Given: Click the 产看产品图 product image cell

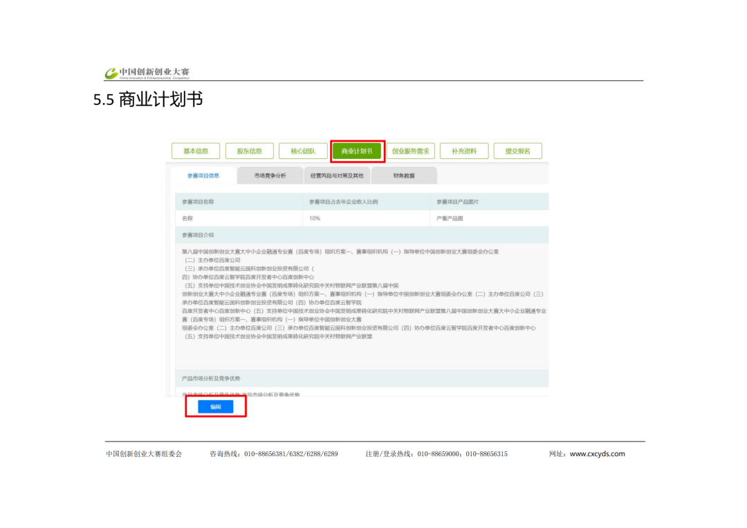Looking at the screenshot, I should [450, 218].
